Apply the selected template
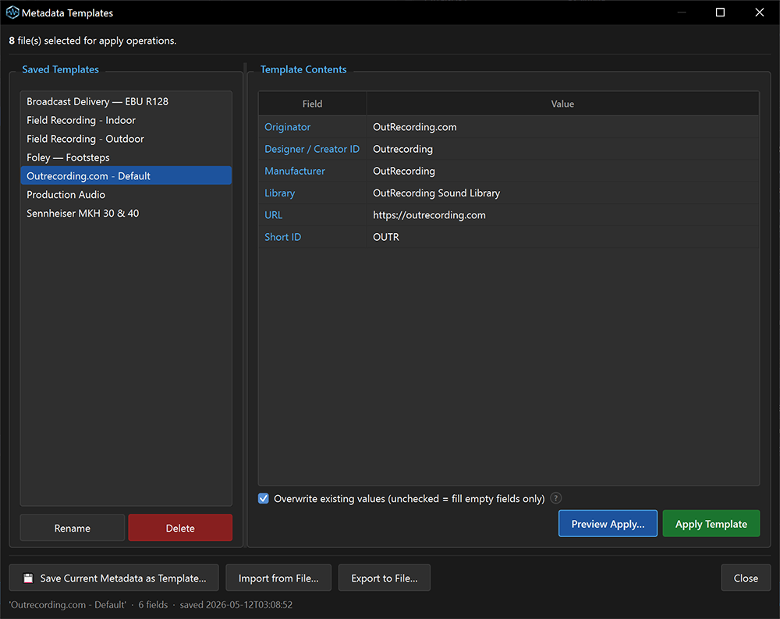780x619 pixels. (711, 524)
